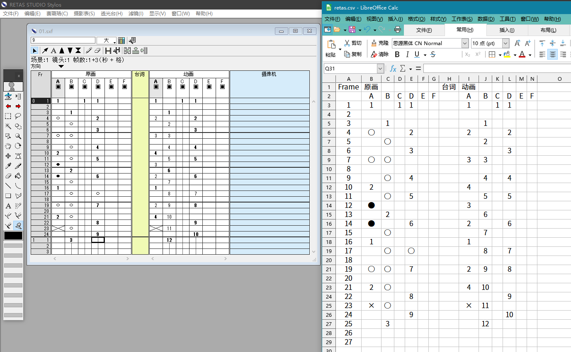
Task: Switch to the 插入(I) tab in Calc
Action: click(x=508, y=29)
